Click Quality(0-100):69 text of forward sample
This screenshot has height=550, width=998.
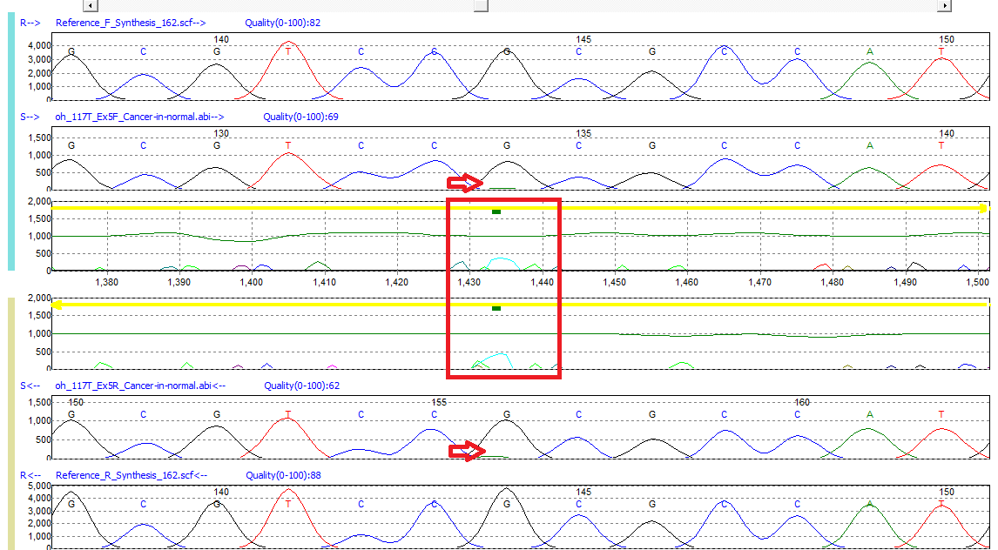[301, 117]
